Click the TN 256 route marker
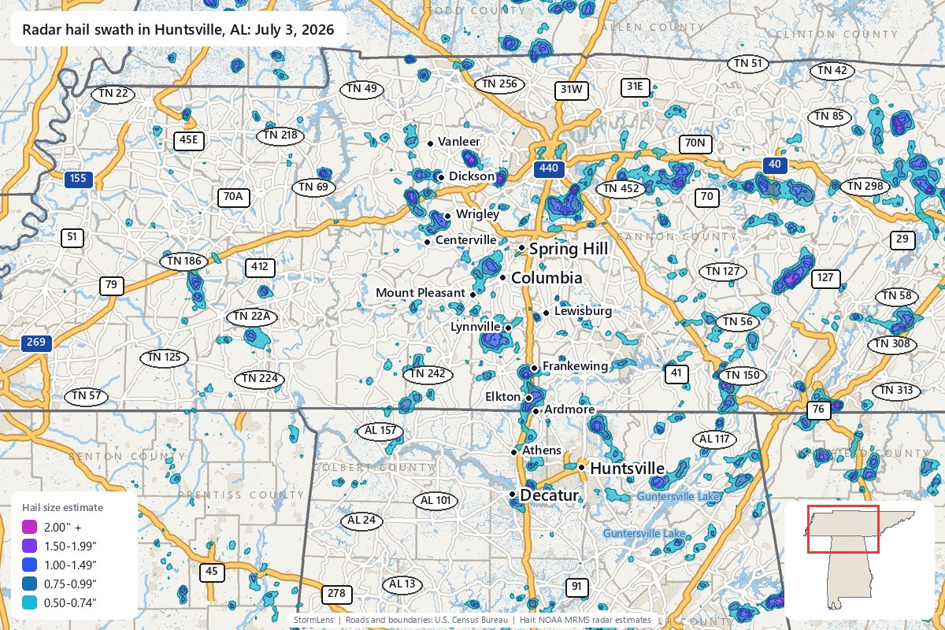This screenshot has height=630, width=945. pyautogui.click(x=499, y=83)
